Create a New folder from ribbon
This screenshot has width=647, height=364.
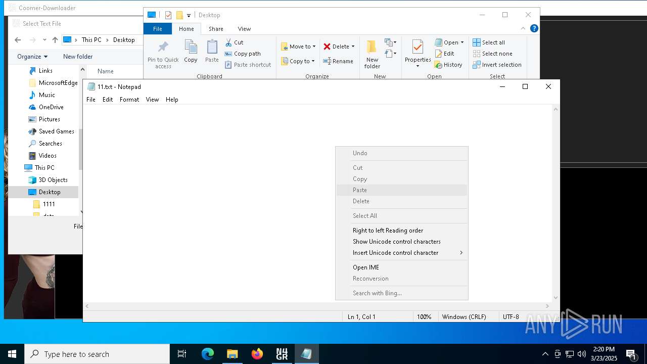pyautogui.click(x=372, y=54)
